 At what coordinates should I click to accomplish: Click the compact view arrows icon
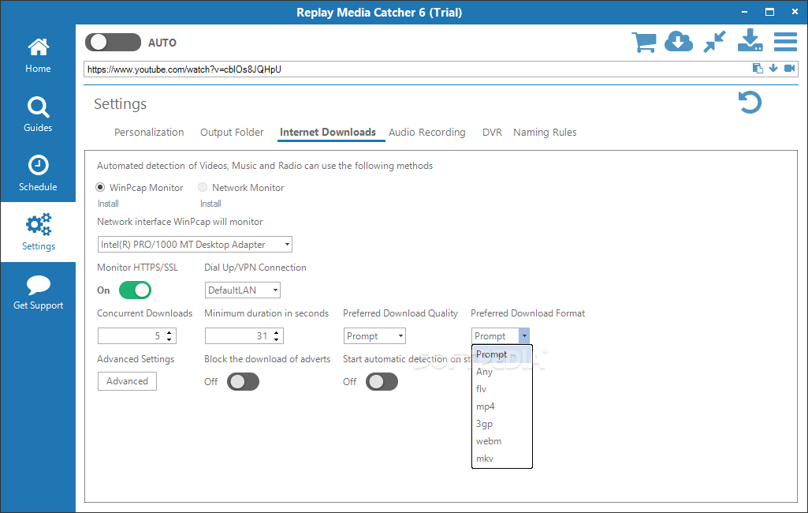click(715, 42)
